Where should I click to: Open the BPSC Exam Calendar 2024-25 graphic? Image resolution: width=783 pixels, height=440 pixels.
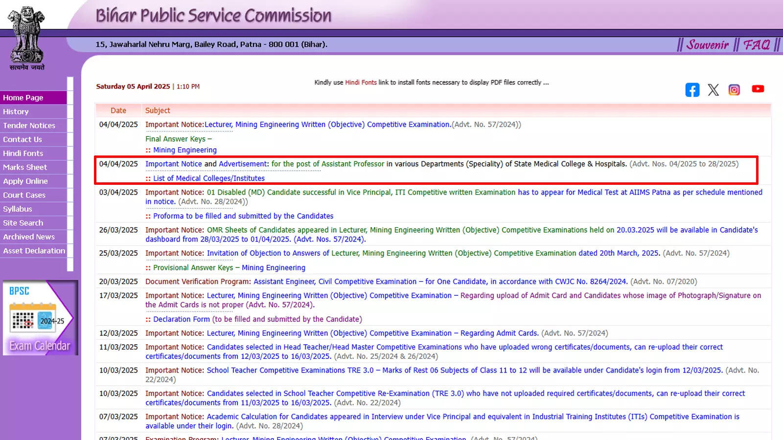[41, 318]
